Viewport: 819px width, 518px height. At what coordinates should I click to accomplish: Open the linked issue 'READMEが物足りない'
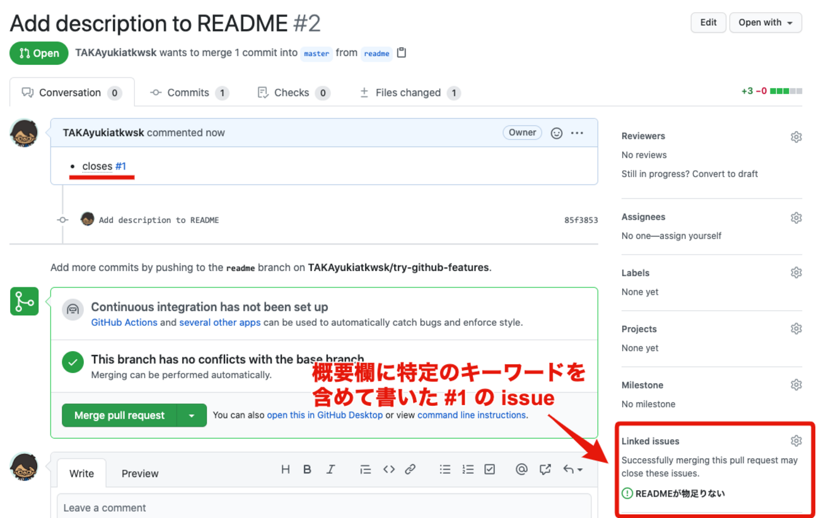click(x=680, y=493)
